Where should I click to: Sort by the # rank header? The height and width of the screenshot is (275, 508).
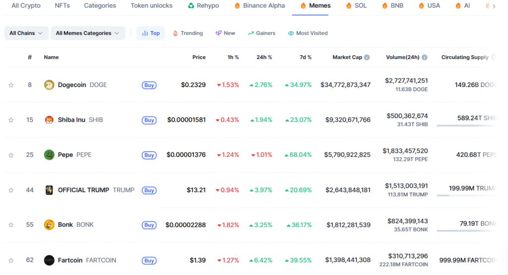(x=29, y=57)
